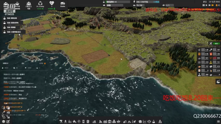
Task: Open recycling bin build category
Action: 88,122
